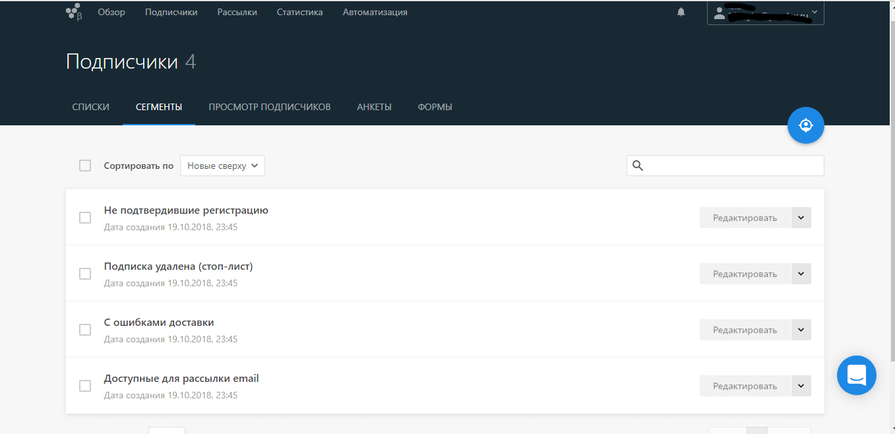Screen dimensions: 895x434
Task: Switch to the Списки tab
Action: pyautogui.click(x=90, y=107)
